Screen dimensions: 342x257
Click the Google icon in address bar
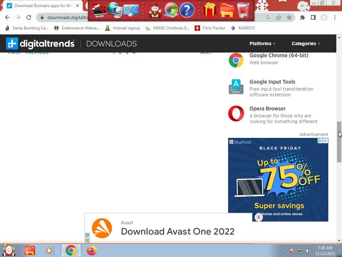268,17
